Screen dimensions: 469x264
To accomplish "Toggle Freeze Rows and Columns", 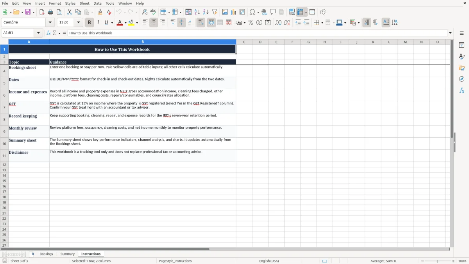I will tap(300, 12).
